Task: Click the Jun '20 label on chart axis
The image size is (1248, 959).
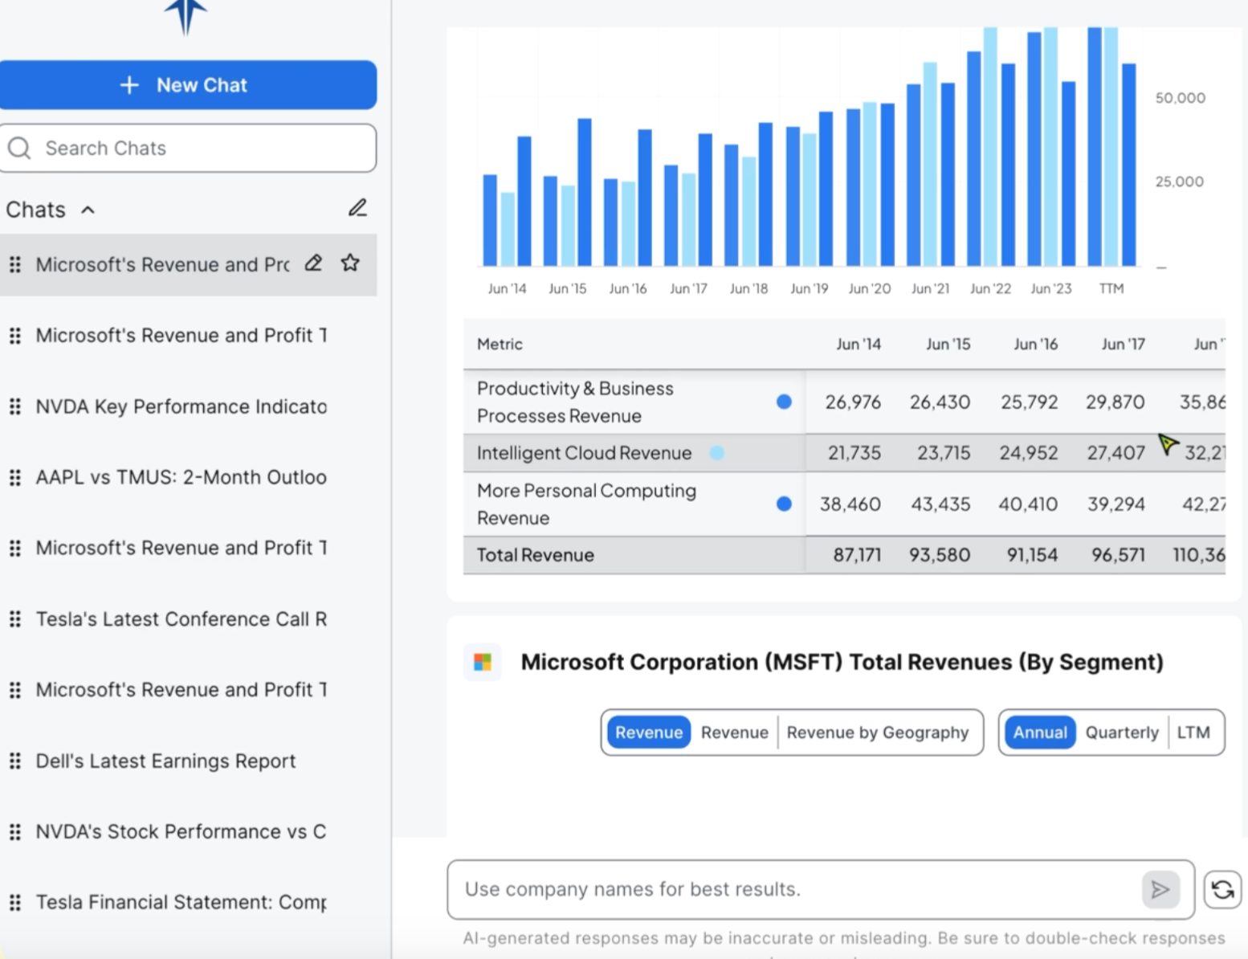Action: (x=870, y=288)
